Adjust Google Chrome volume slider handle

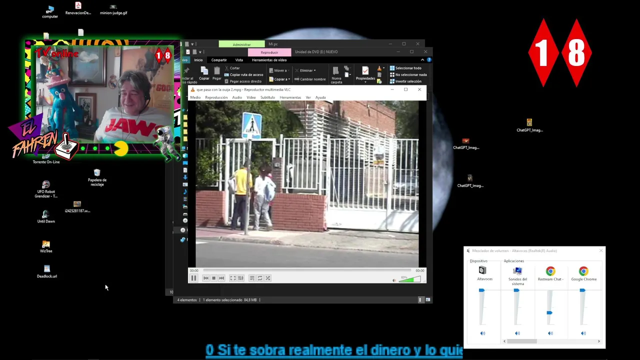coord(582,290)
